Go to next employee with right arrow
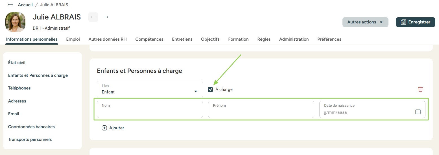 106,17
